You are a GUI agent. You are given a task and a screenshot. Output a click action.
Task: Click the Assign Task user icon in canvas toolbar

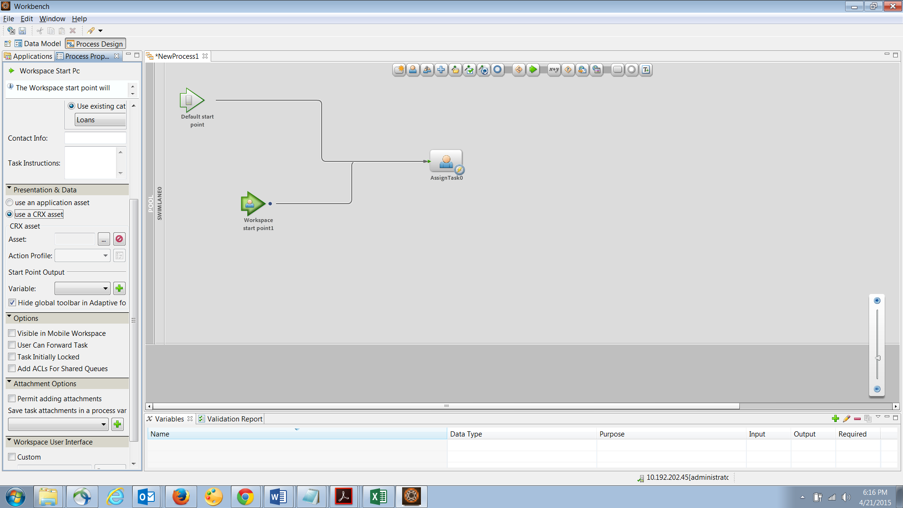[412, 70]
